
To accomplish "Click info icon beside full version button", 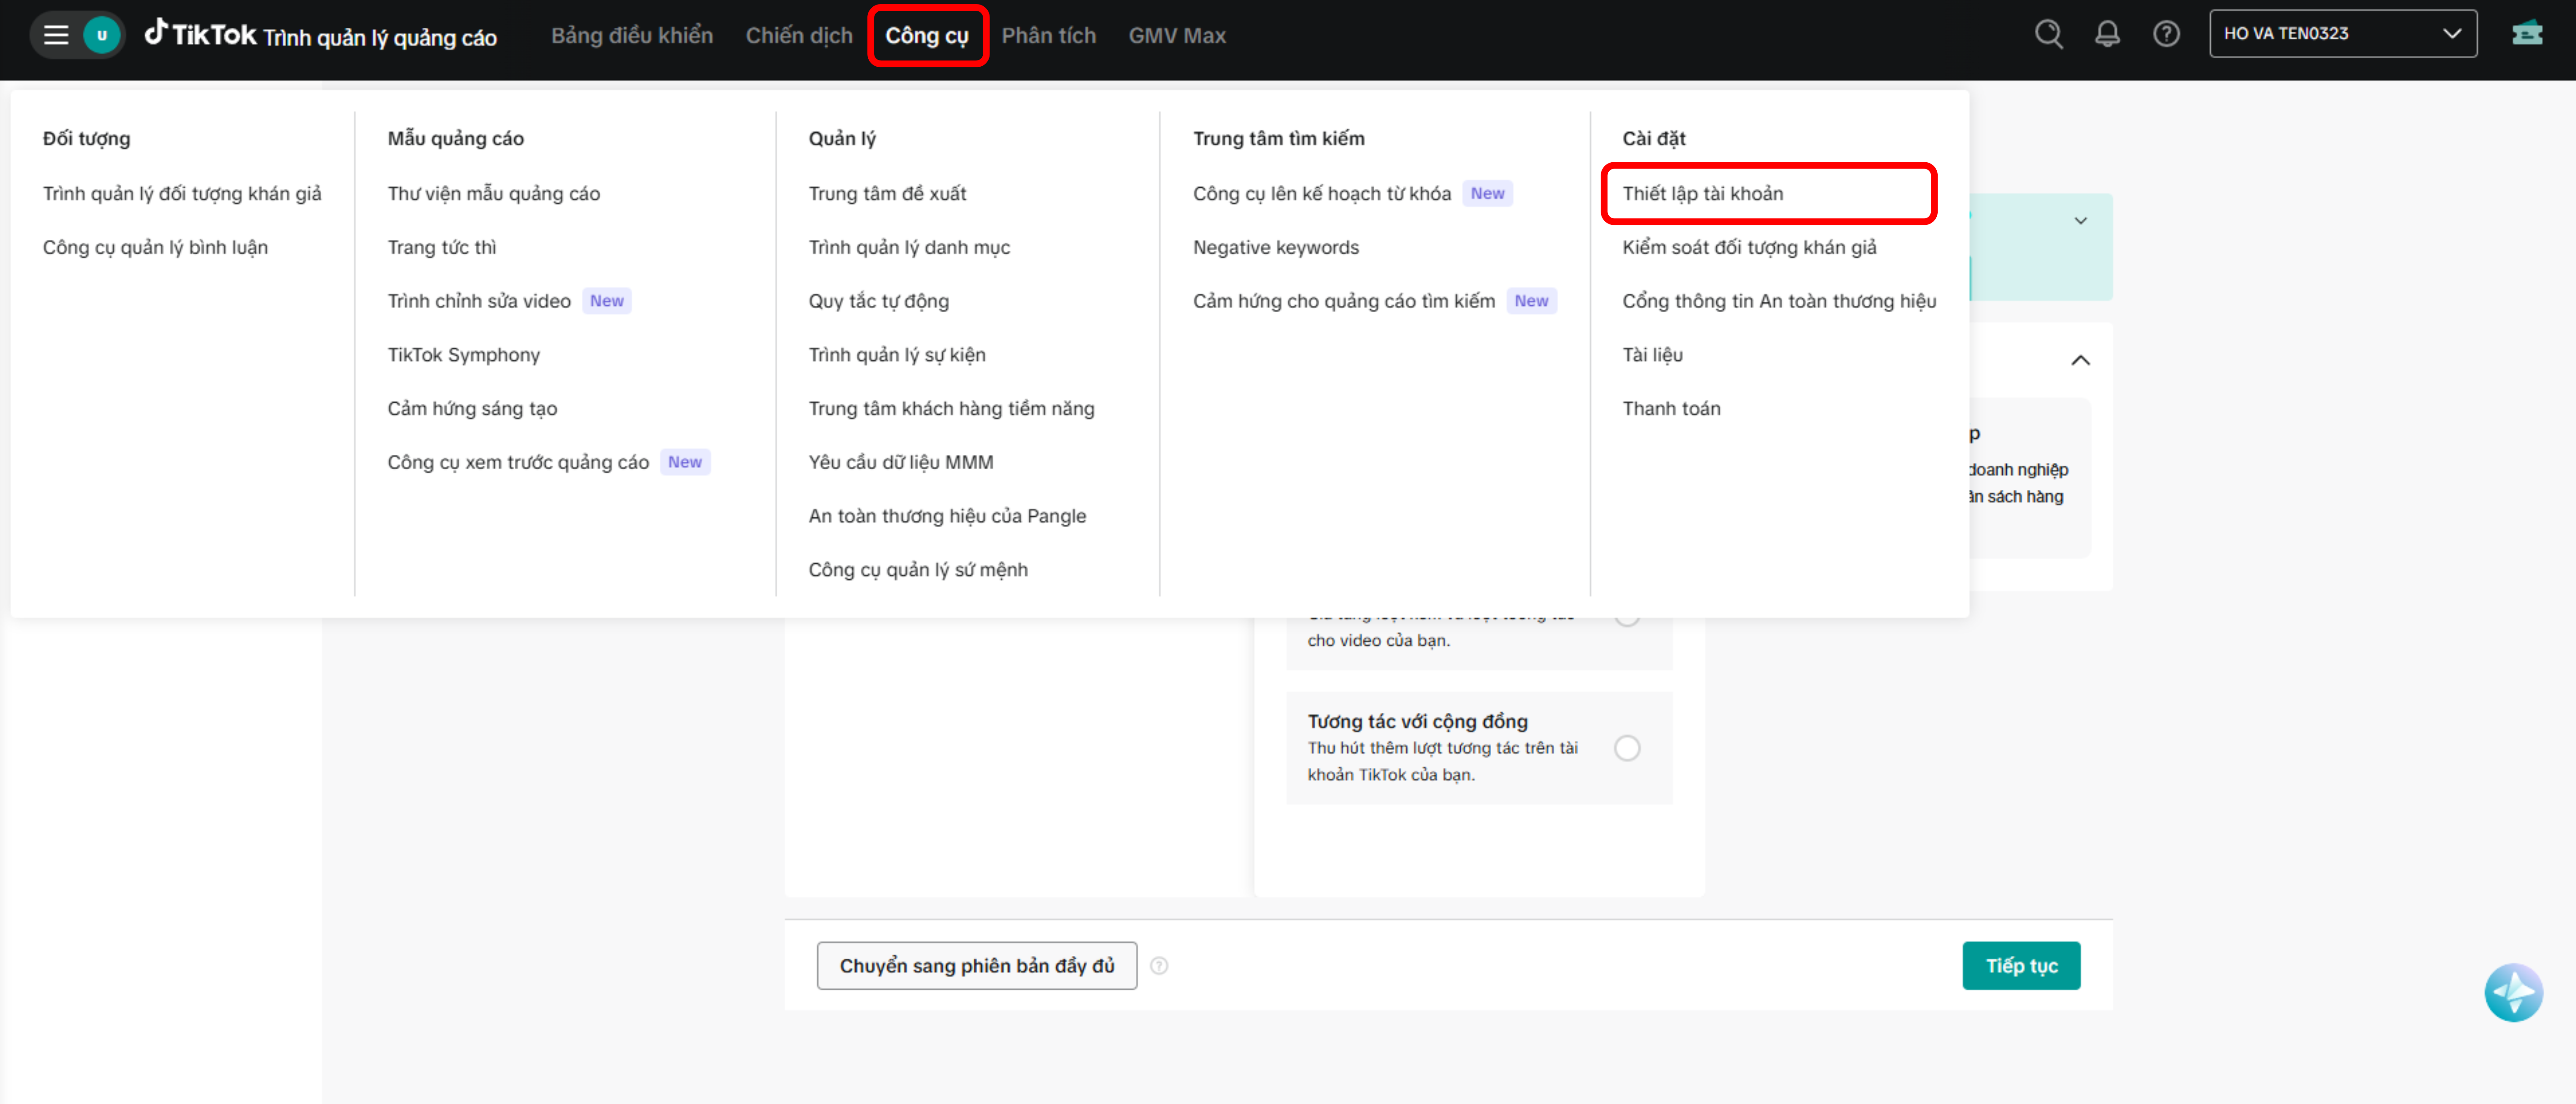I will 1159,966.
